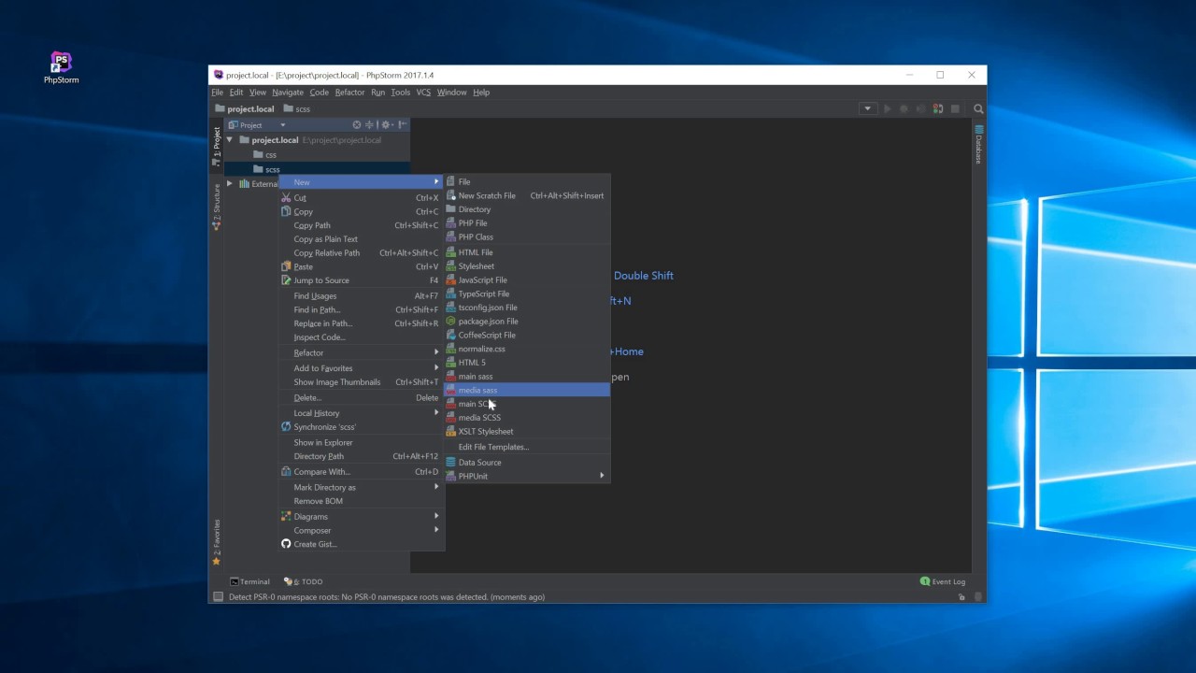The width and height of the screenshot is (1196, 673).
Task: Expand the PHPUnit submenu
Action: (x=527, y=476)
